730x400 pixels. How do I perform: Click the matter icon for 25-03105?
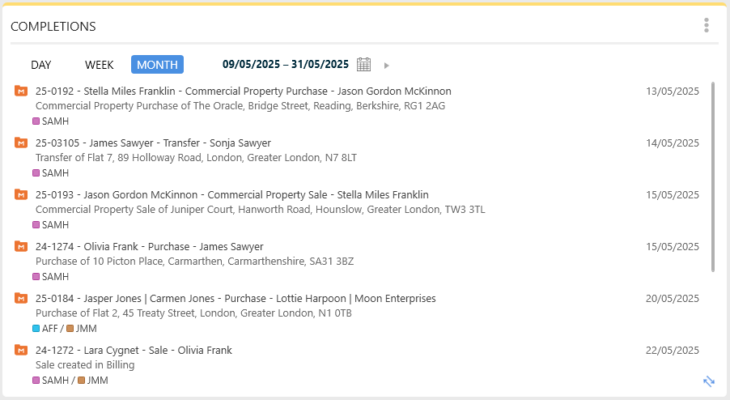(x=21, y=143)
